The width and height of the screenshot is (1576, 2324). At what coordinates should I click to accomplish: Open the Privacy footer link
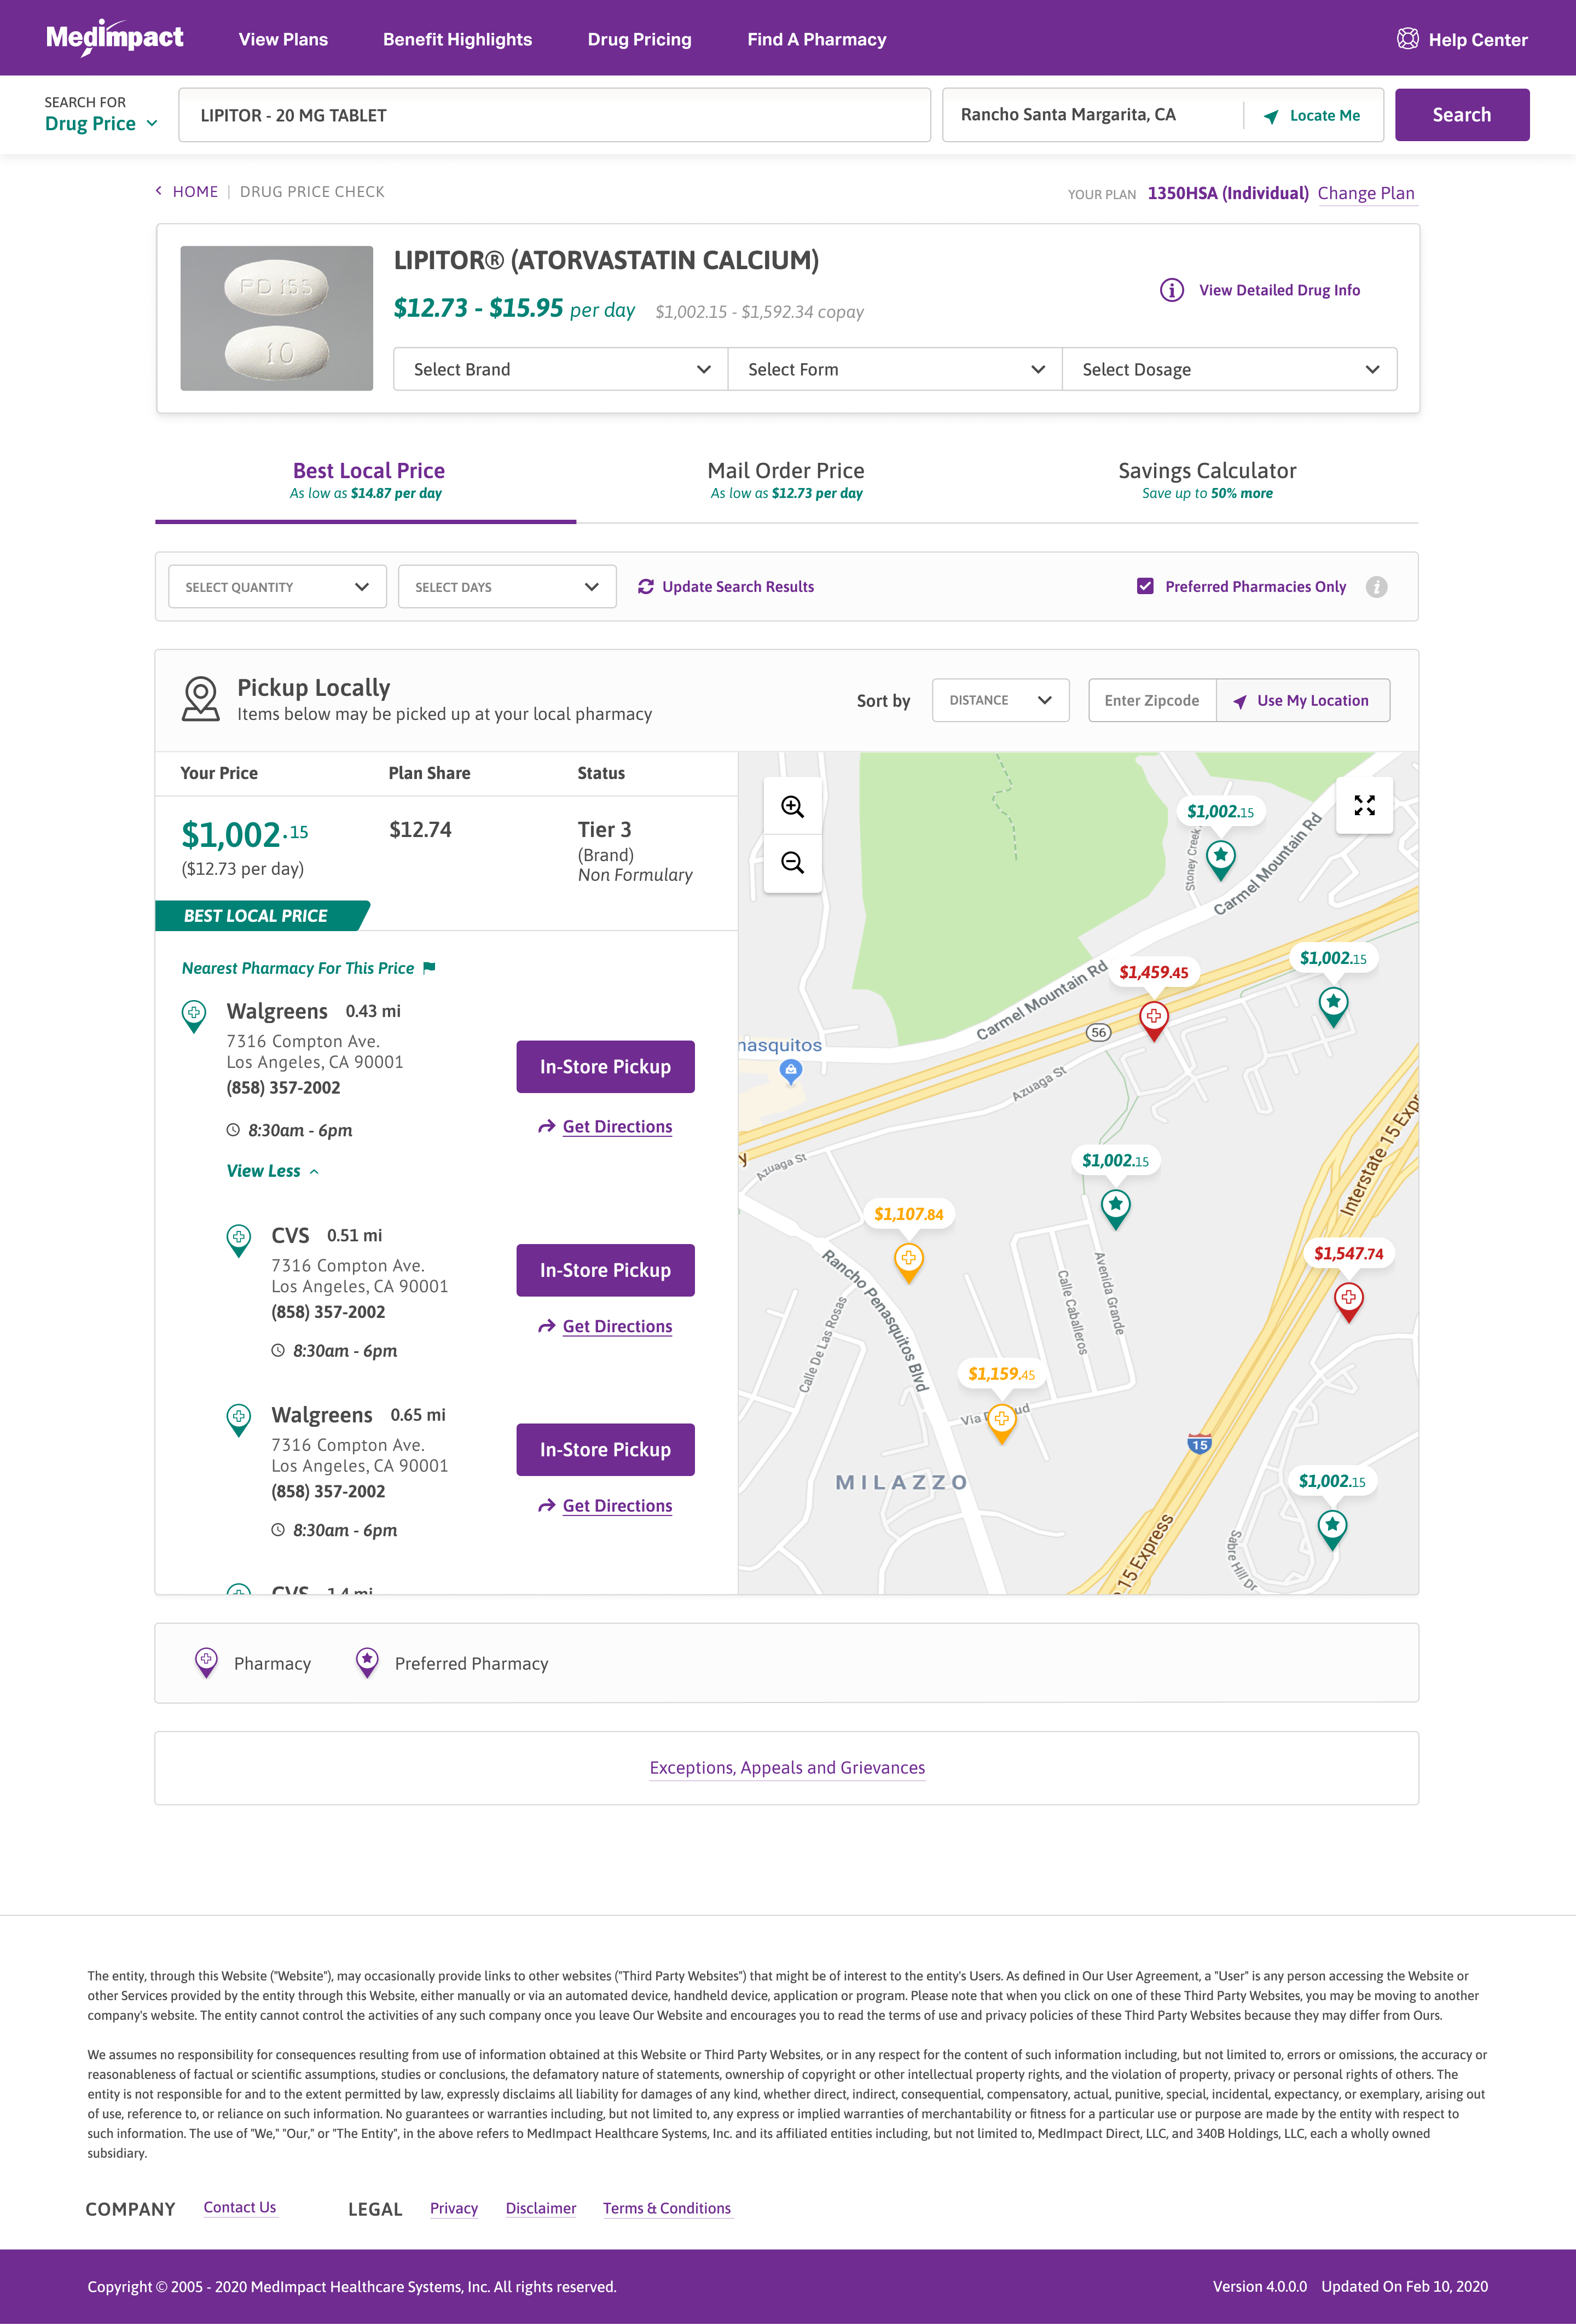(454, 2209)
